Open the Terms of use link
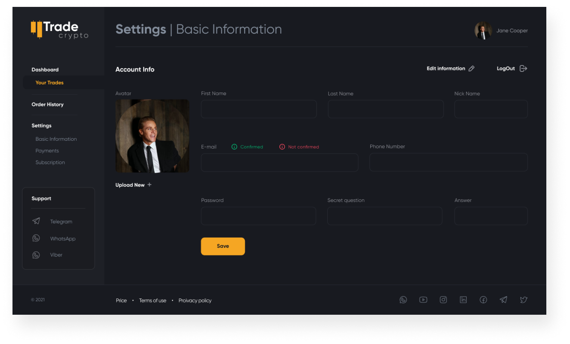The width and height of the screenshot is (570, 344). (x=152, y=301)
